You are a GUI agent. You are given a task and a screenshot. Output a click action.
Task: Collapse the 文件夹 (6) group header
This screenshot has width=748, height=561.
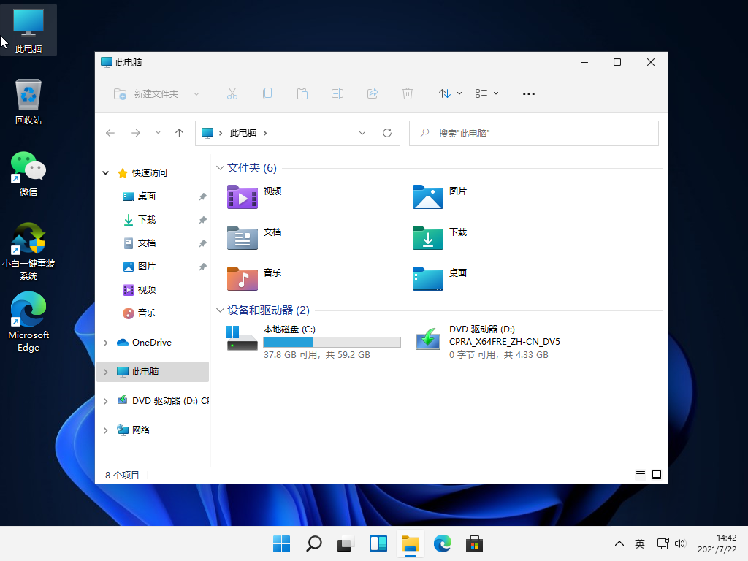click(x=220, y=168)
